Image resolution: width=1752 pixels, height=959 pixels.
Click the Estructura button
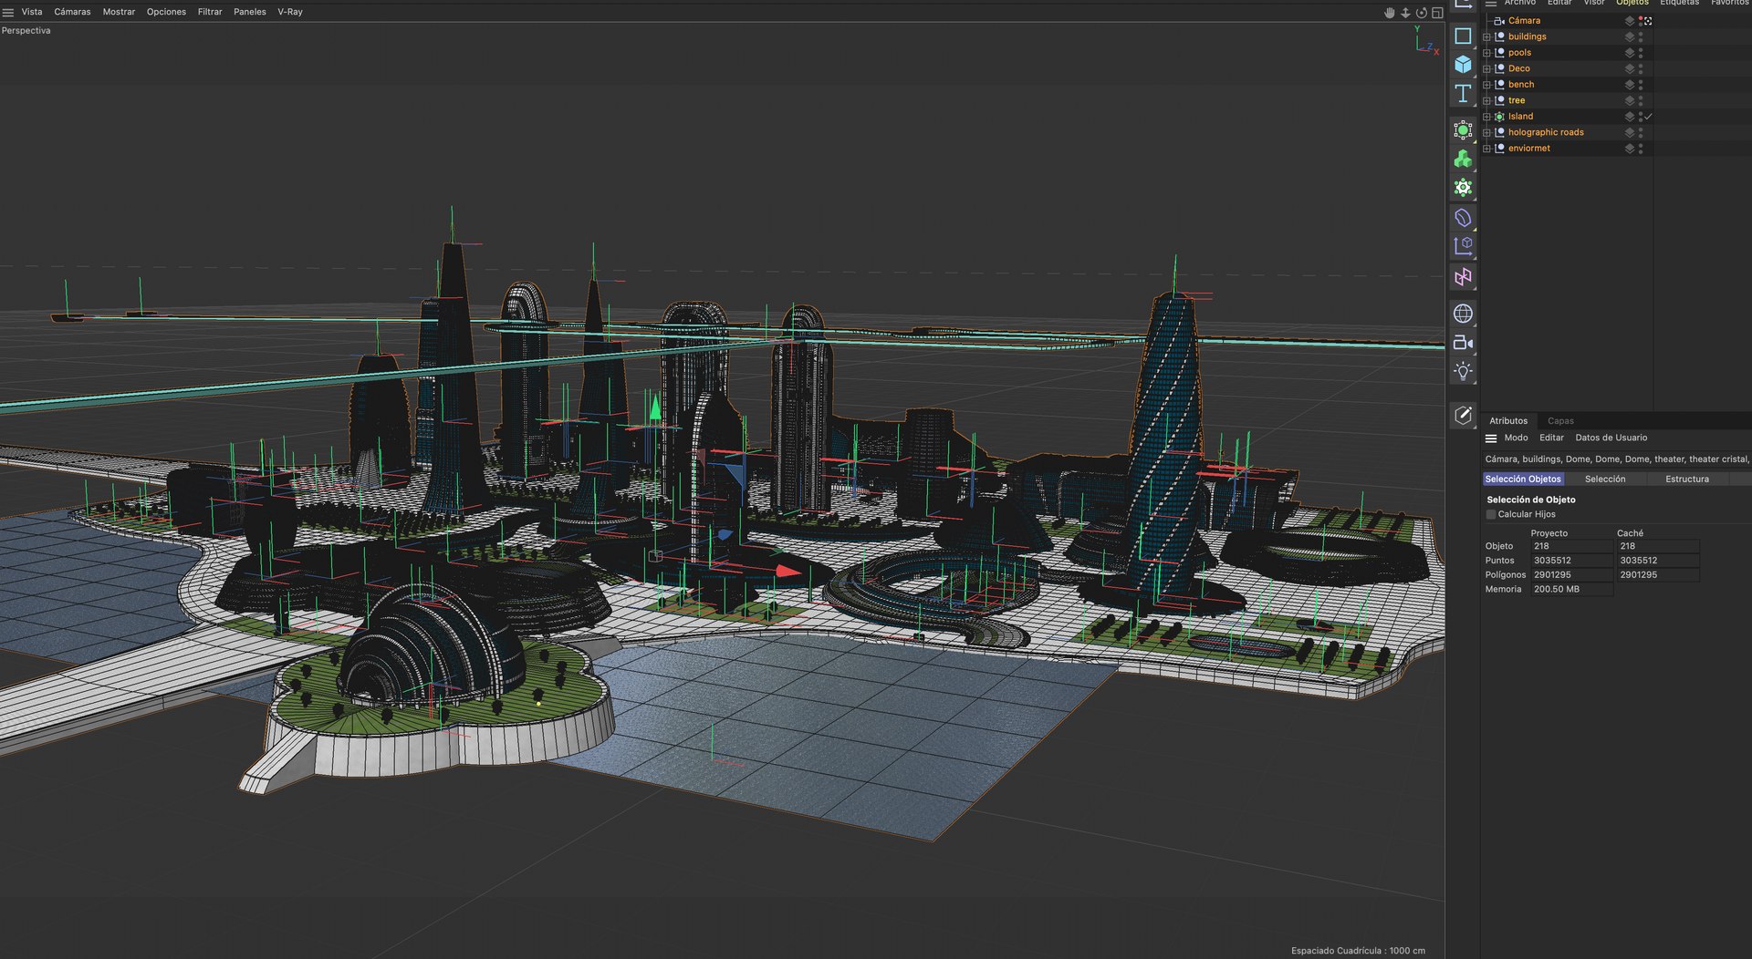pyautogui.click(x=1687, y=479)
